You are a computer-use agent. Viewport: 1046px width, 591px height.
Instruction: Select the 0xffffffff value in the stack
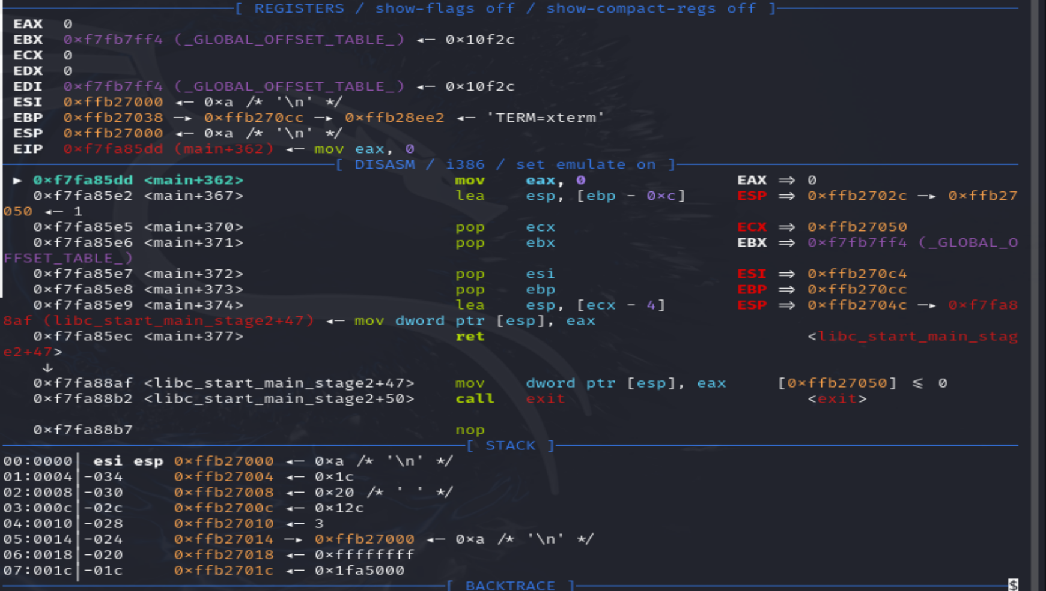[x=364, y=554]
